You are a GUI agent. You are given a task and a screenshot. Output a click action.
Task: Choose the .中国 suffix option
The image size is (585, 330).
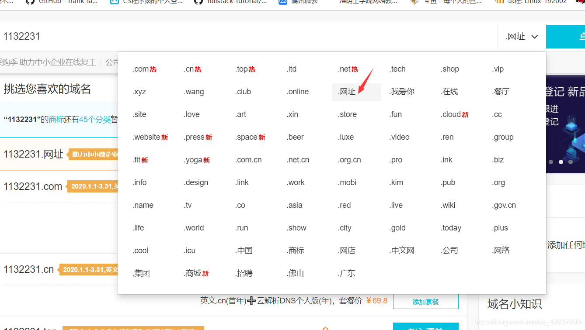click(244, 250)
